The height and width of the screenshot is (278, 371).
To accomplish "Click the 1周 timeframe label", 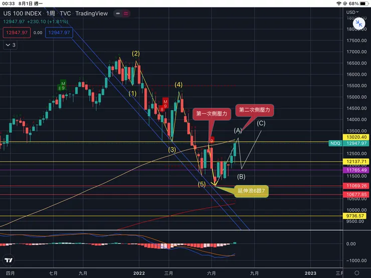I will click(51, 14).
